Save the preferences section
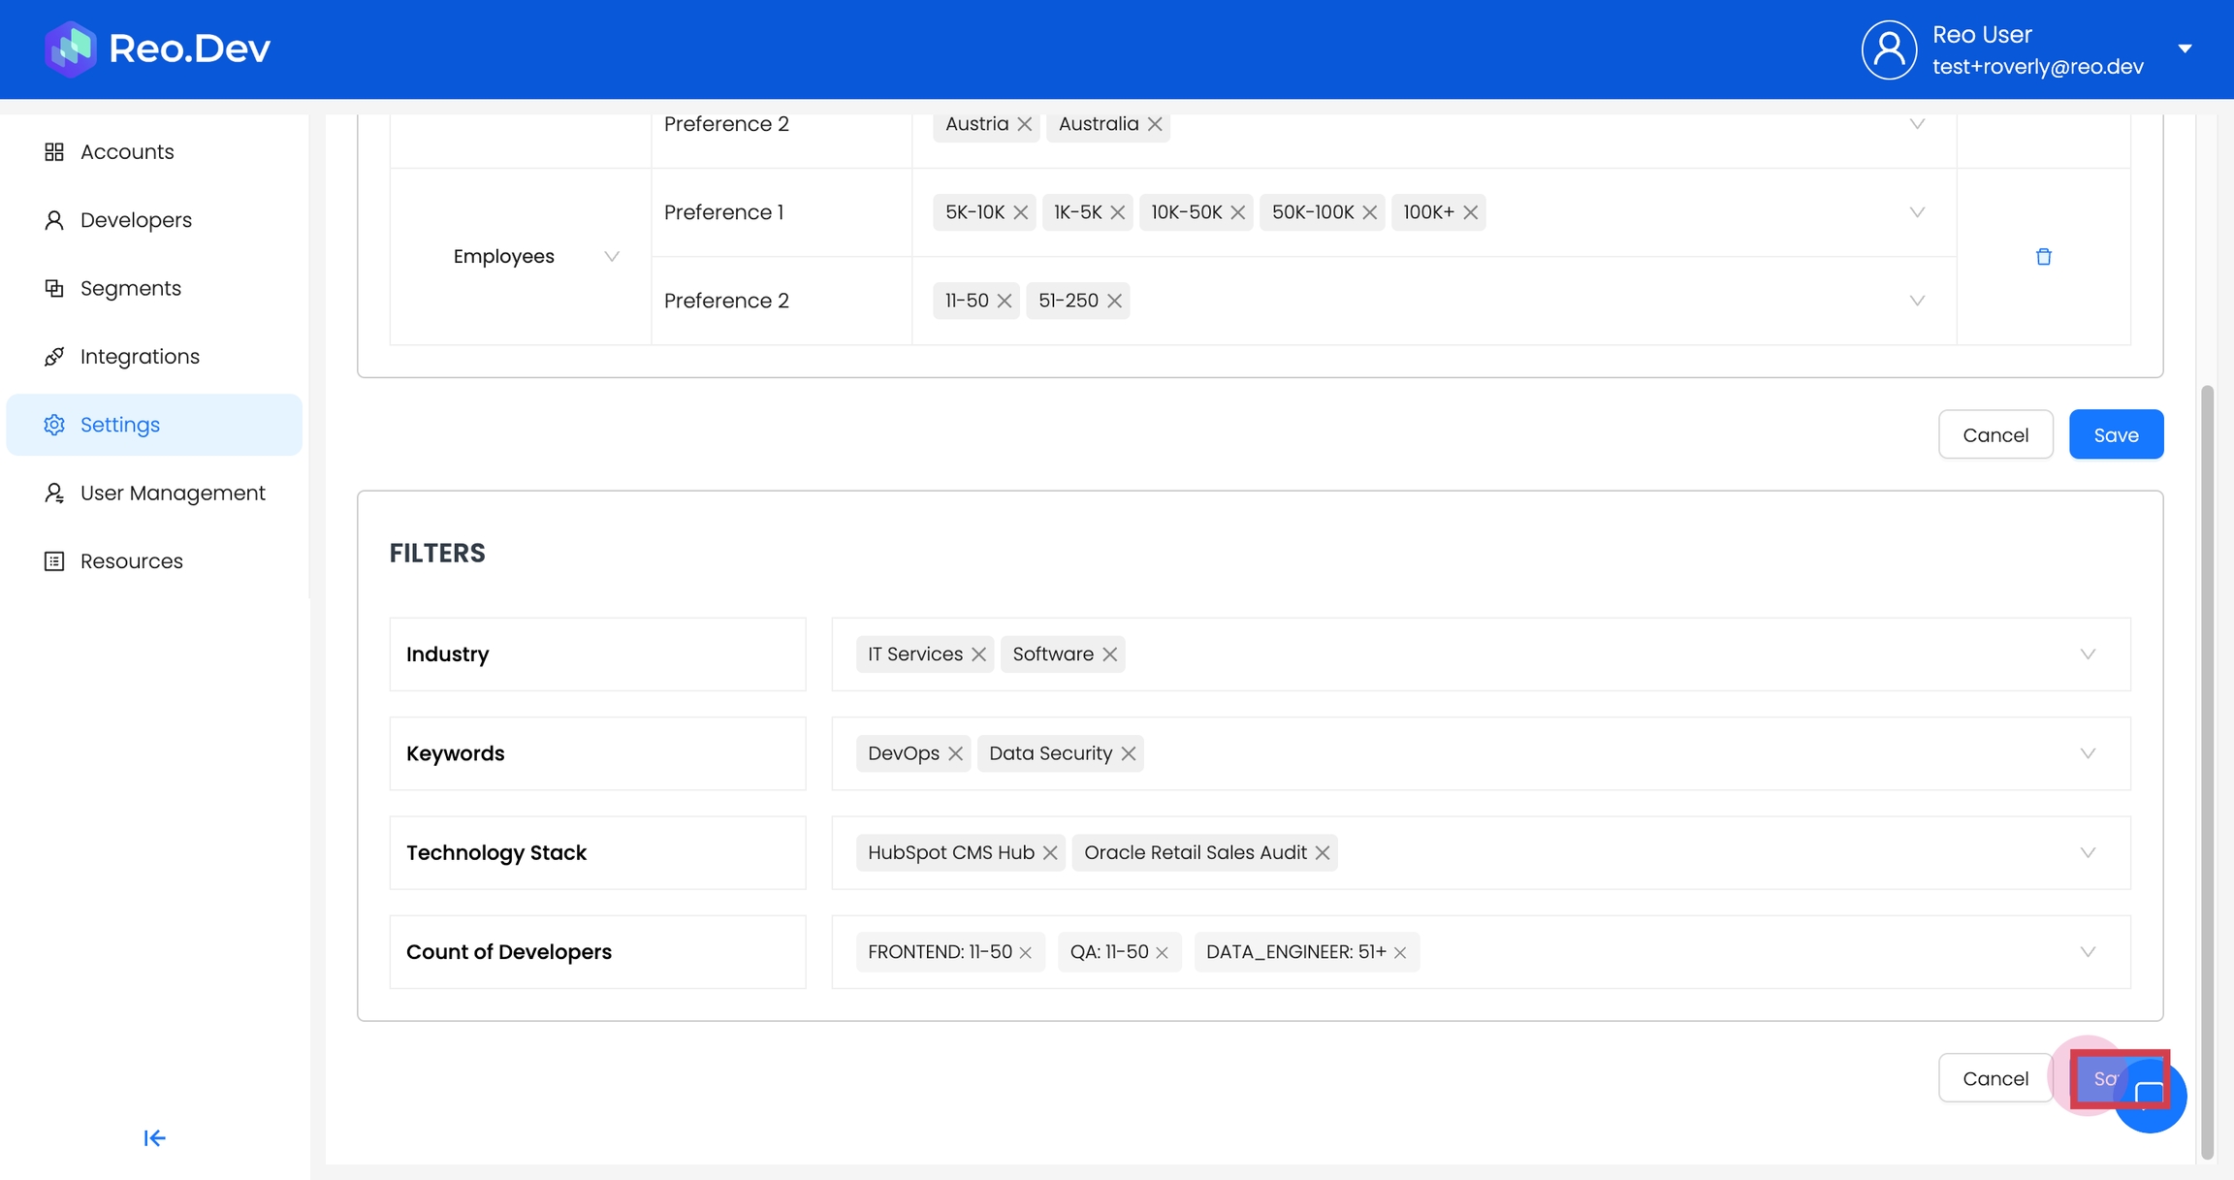This screenshot has height=1180, width=2234. click(x=2115, y=434)
